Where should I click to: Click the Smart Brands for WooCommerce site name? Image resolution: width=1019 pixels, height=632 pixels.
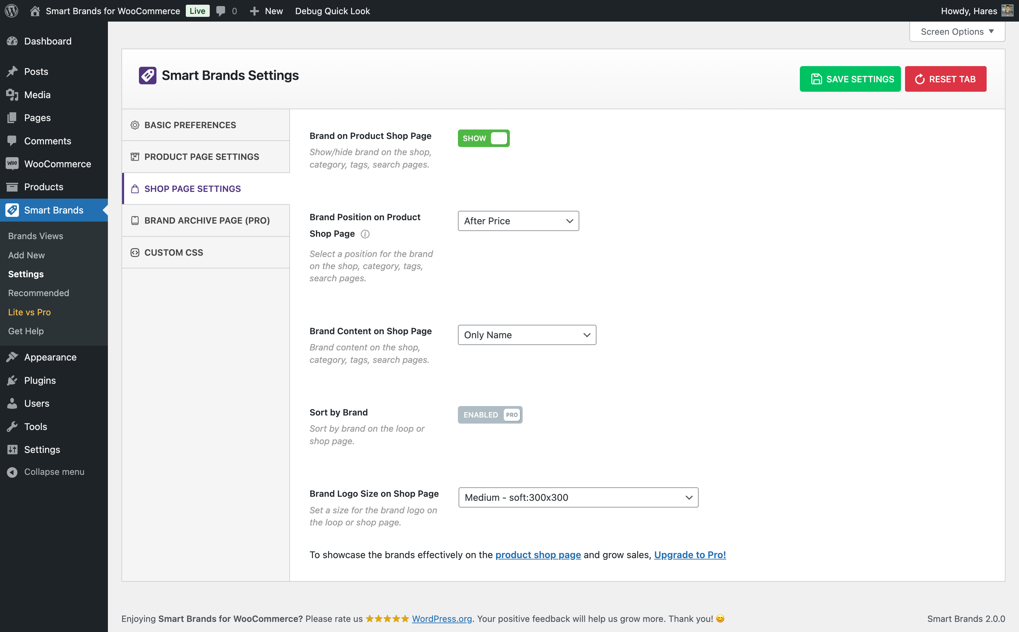click(x=113, y=11)
